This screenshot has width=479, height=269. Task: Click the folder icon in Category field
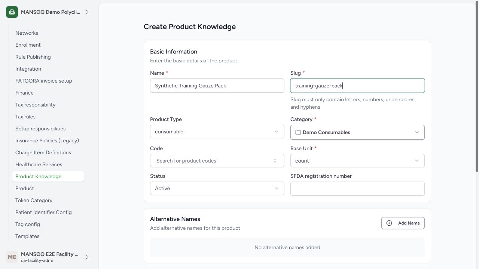[x=298, y=132]
